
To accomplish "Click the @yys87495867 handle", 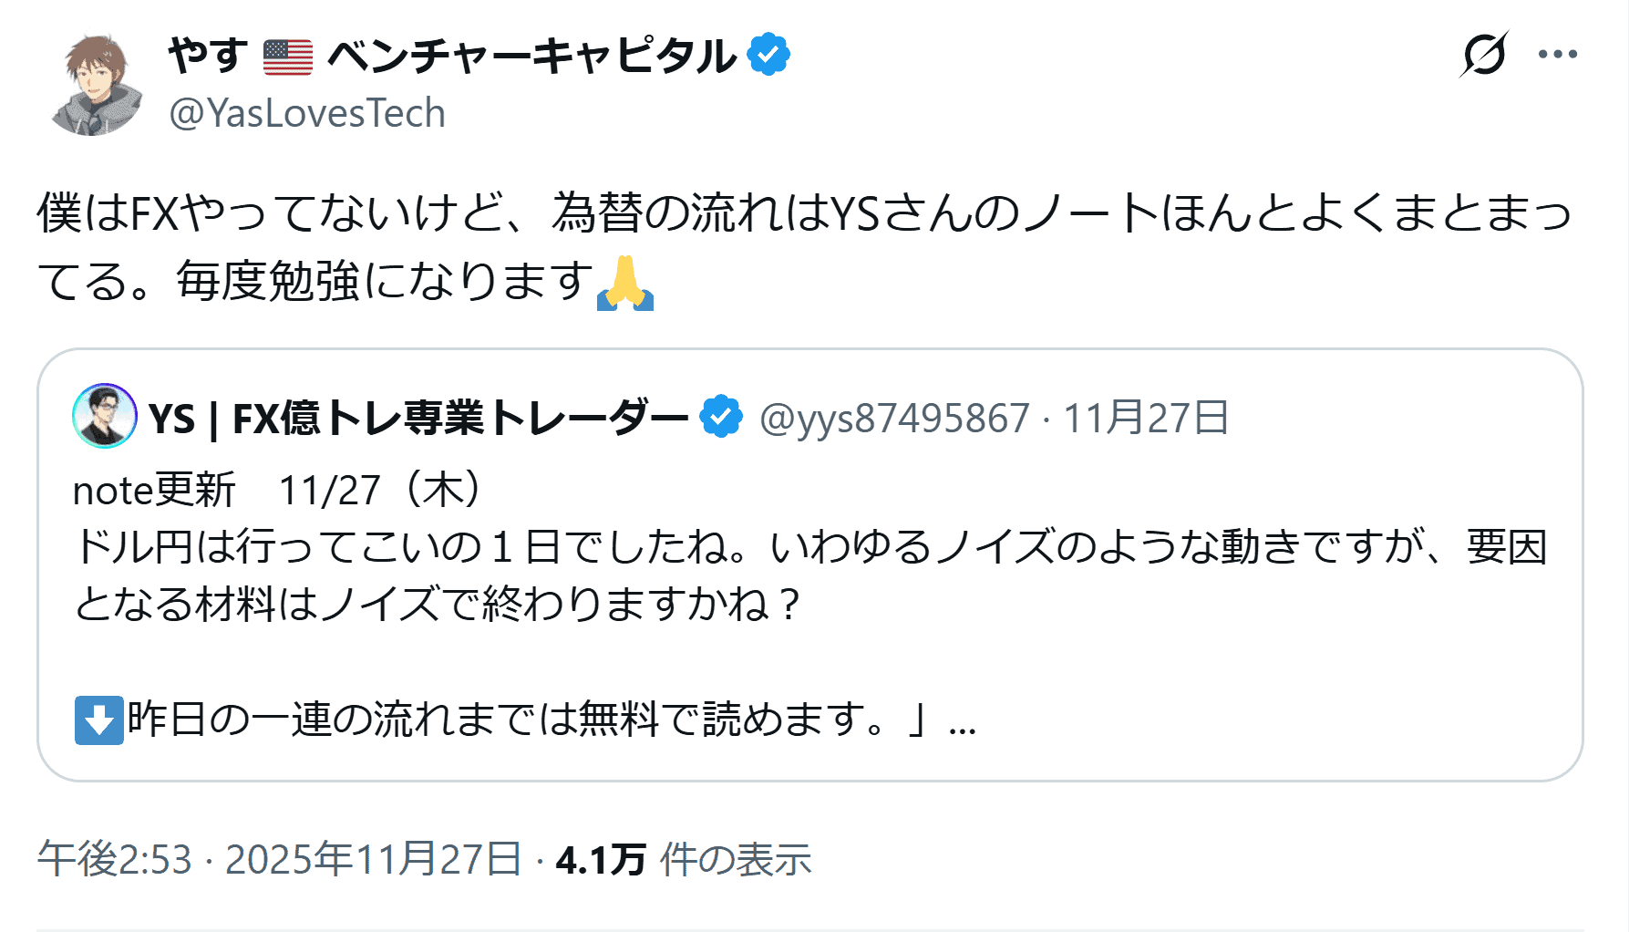I will click(x=893, y=419).
